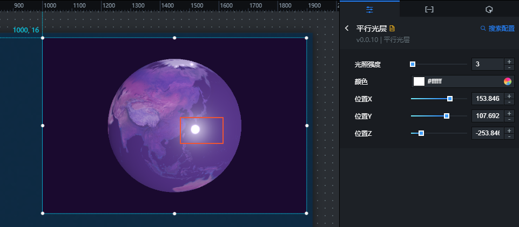Switch to the data bracket tab icon
The image size is (519, 227).
(x=429, y=10)
